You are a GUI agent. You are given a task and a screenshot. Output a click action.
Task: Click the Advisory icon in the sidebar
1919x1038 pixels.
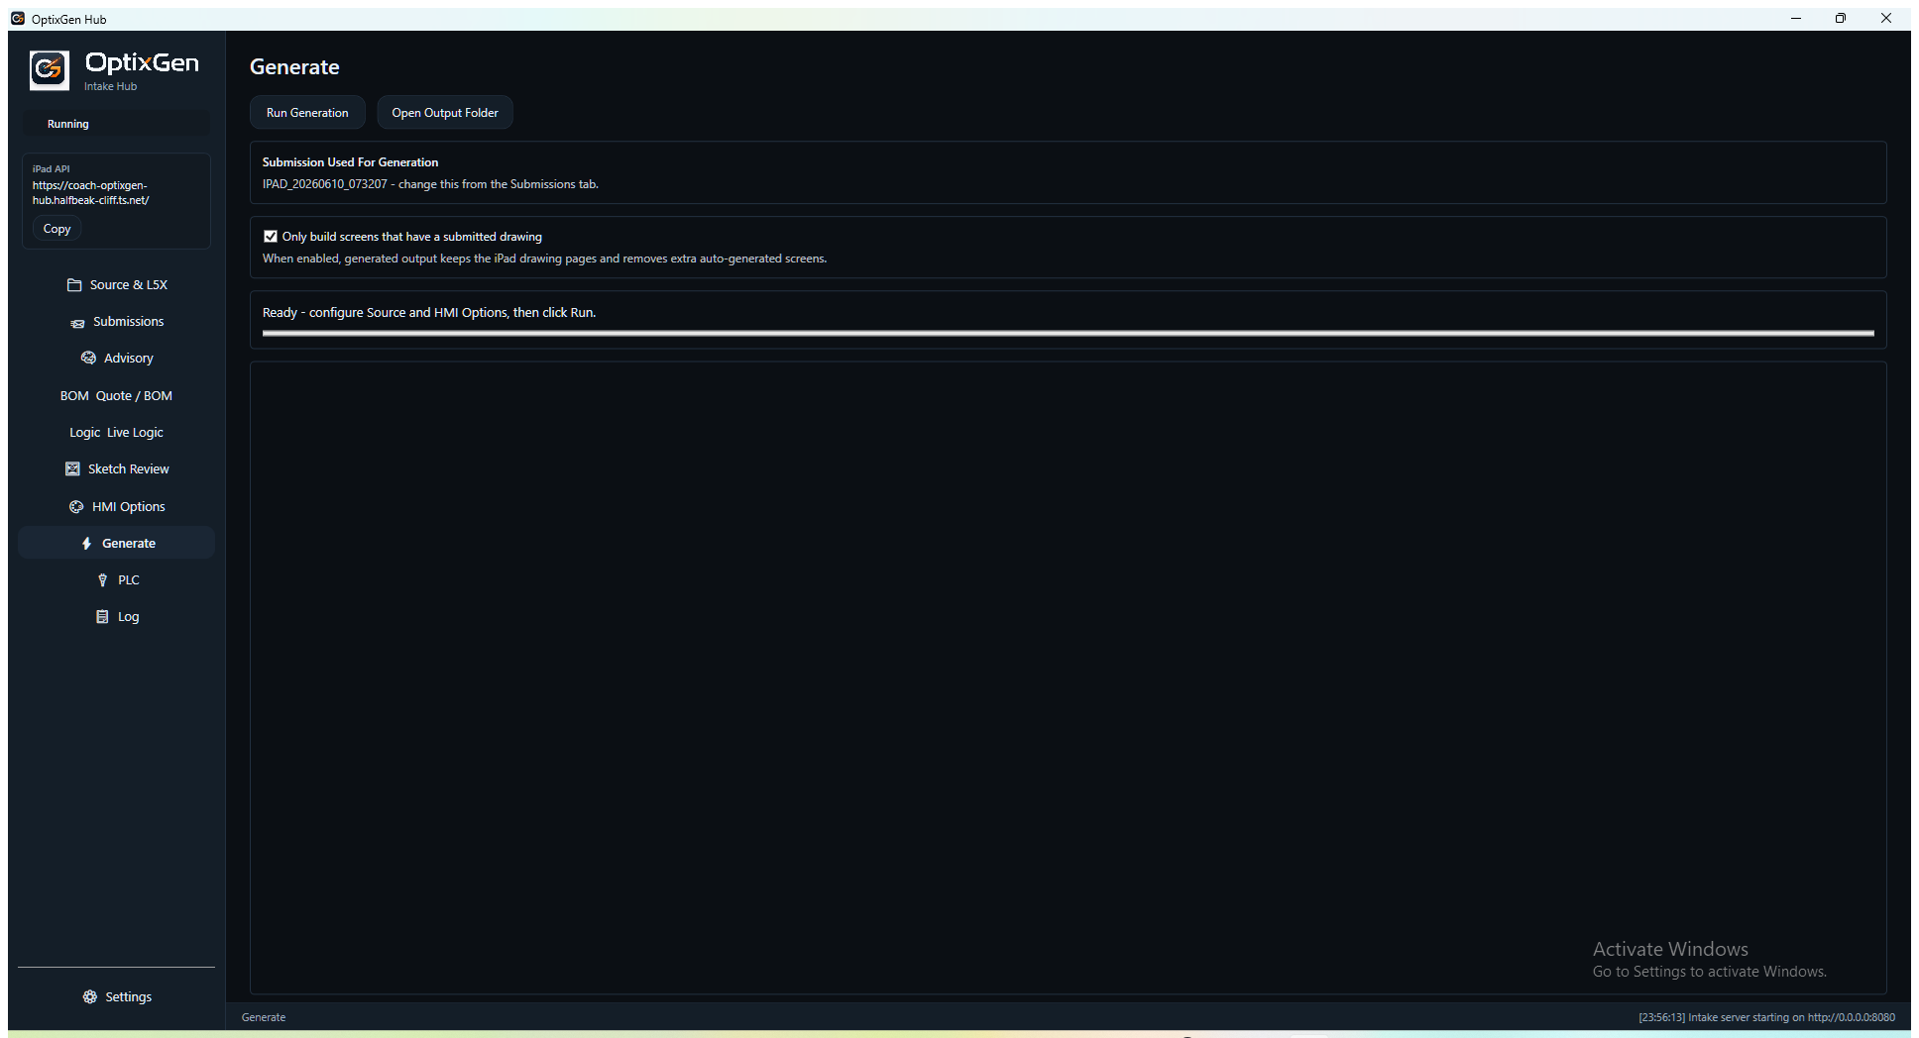88,359
